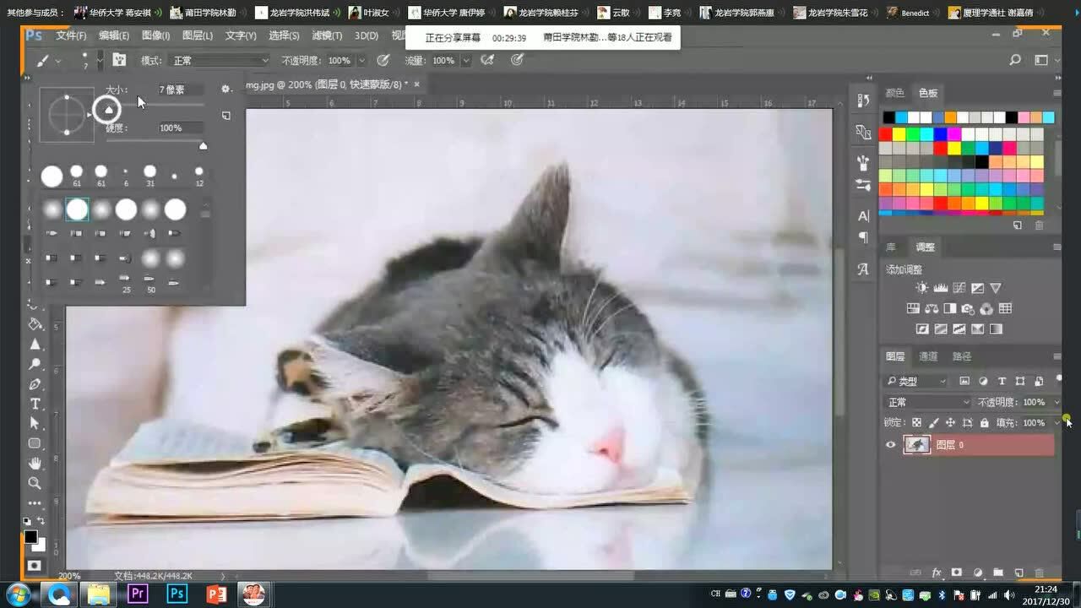This screenshot has width=1081, height=608.
Task: Select the Dodge tool
Action: pos(35,364)
